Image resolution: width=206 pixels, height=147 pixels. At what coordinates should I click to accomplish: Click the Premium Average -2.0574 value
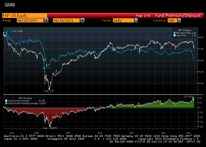42,103
